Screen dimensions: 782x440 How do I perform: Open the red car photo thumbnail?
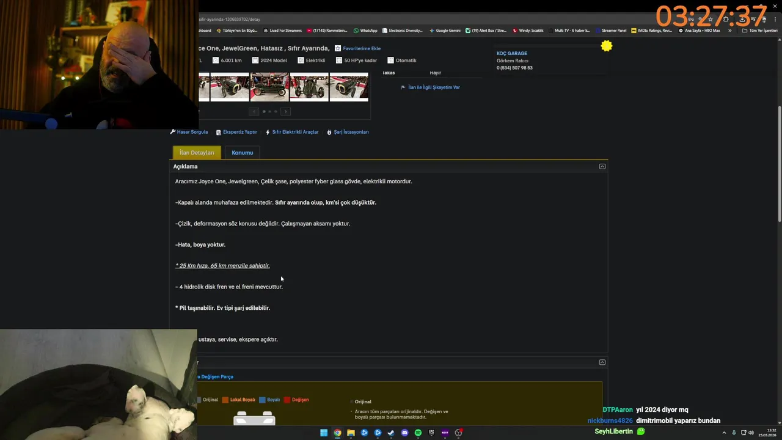[269, 87]
